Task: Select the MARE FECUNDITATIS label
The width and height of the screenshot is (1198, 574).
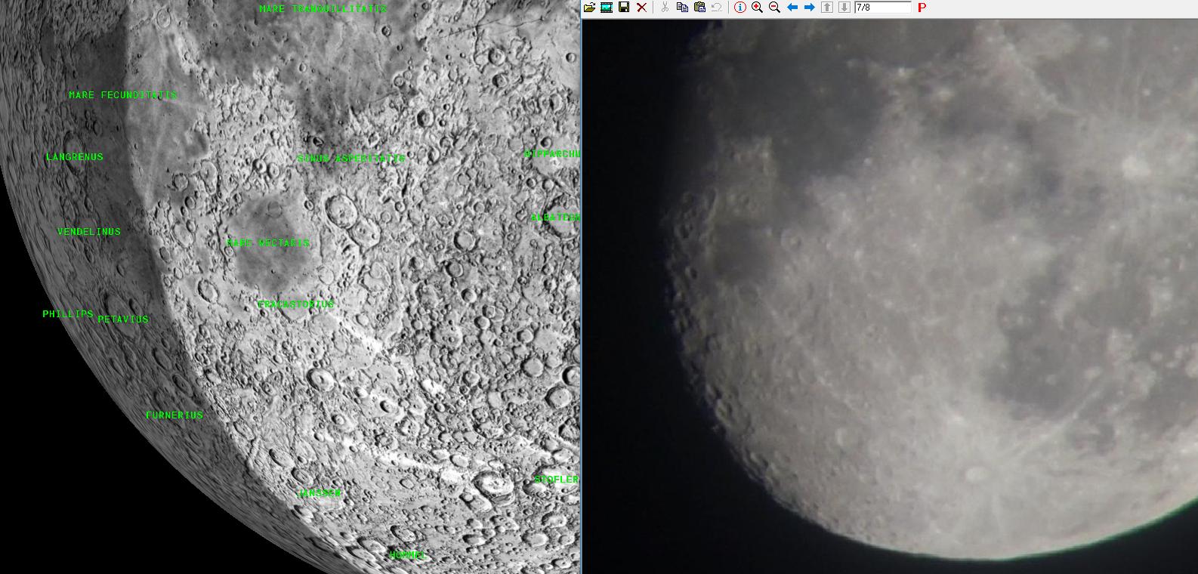Action: point(122,95)
